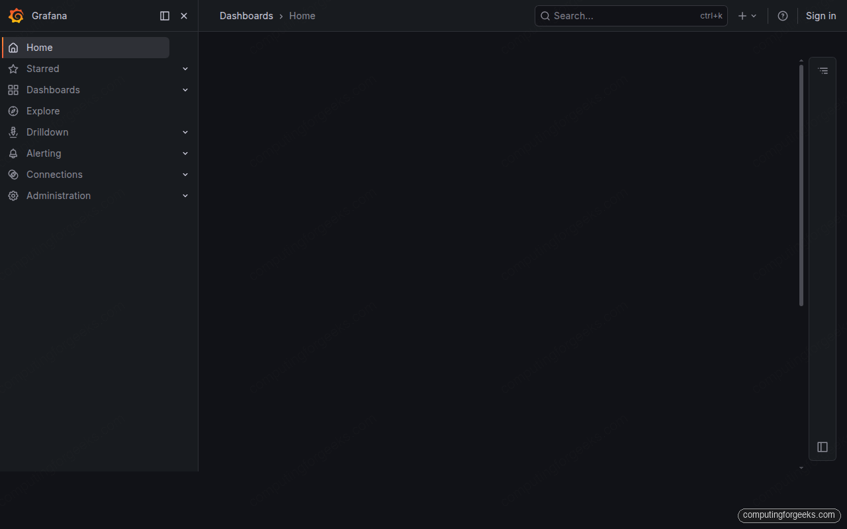Open the add new dropdown
The height and width of the screenshot is (529, 847).
(x=747, y=15)
